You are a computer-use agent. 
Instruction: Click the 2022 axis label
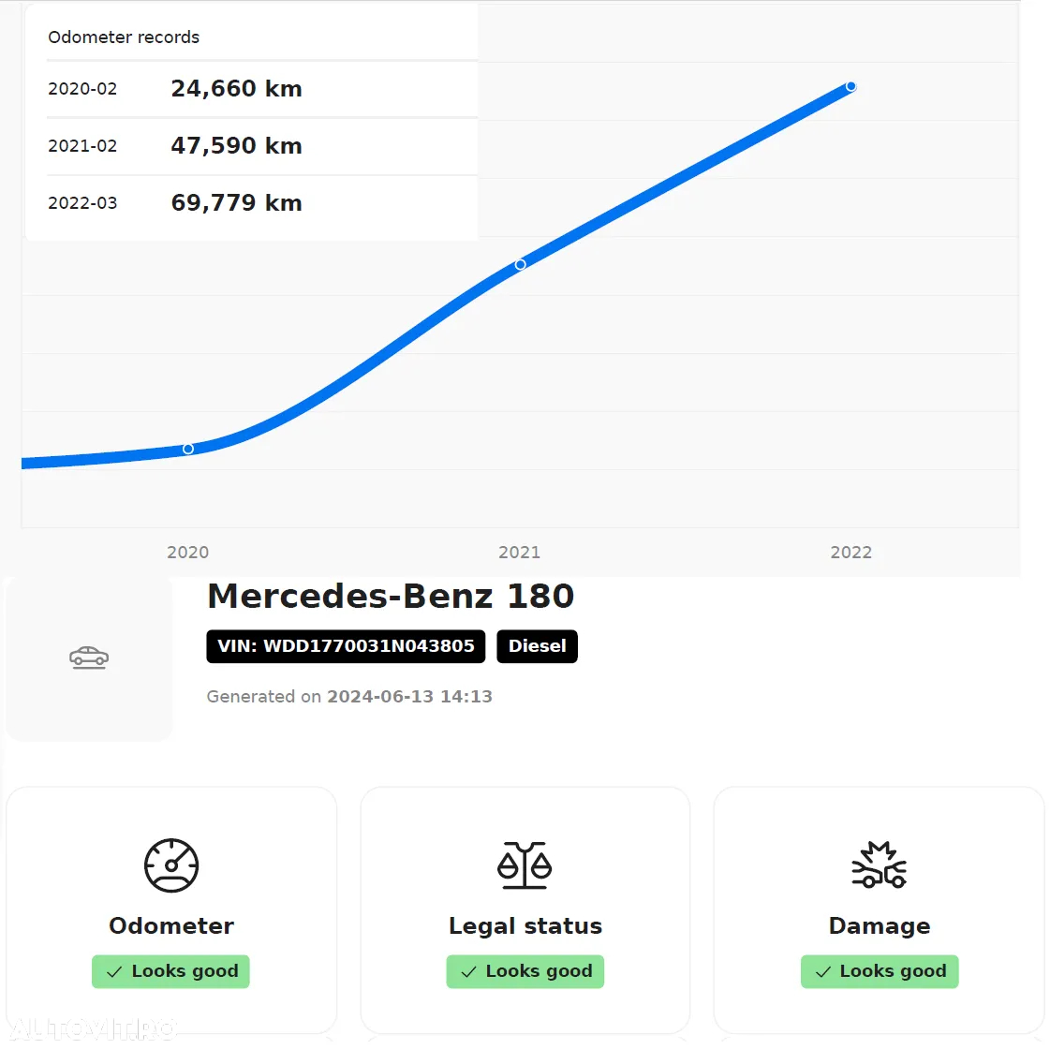[x=851, y=553]
